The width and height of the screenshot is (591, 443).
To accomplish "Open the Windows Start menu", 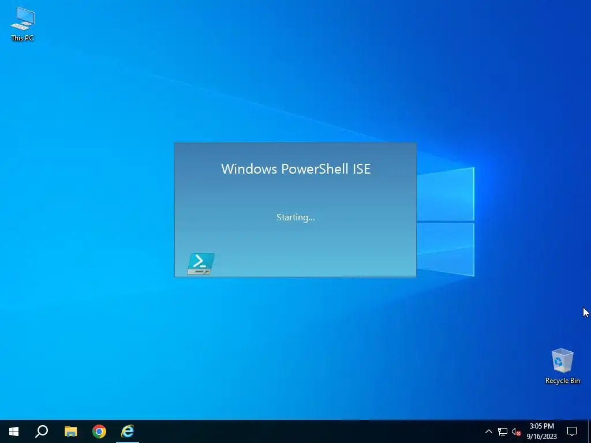I will [14, 431].
